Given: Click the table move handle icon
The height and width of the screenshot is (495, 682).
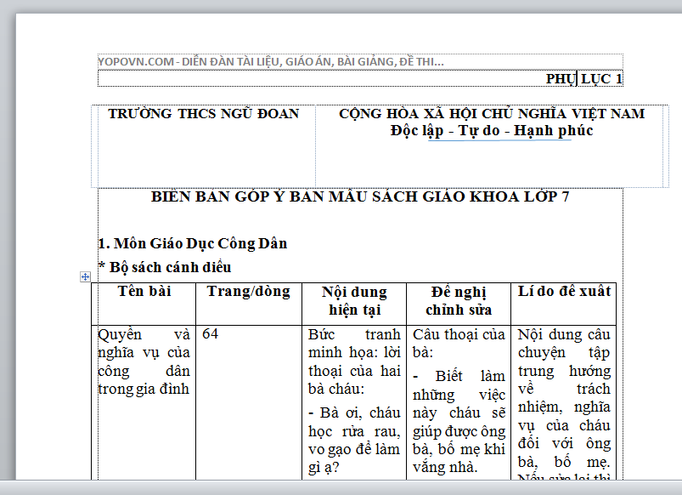Looking at the screenshot, I should (x=86, y=277).
